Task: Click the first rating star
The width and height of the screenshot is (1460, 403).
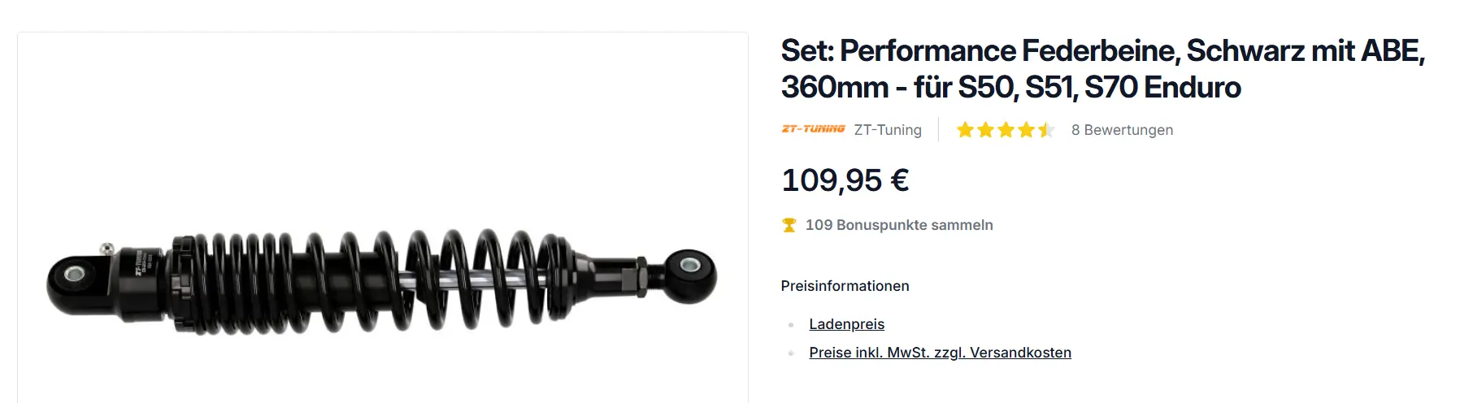Action: tap(965, 130)
